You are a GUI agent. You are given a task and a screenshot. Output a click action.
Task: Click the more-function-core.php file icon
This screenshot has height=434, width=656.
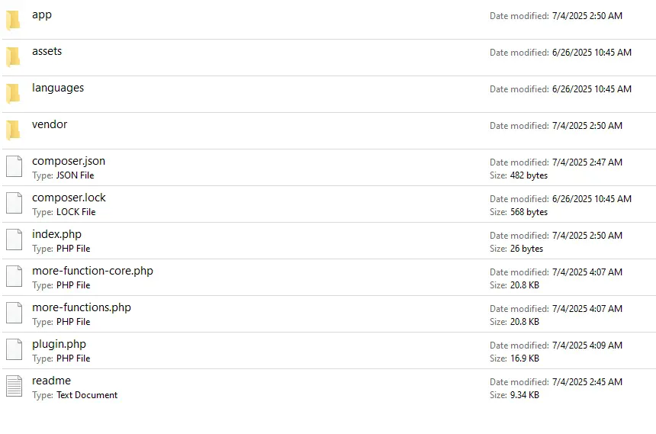click(x=14, y=277)
